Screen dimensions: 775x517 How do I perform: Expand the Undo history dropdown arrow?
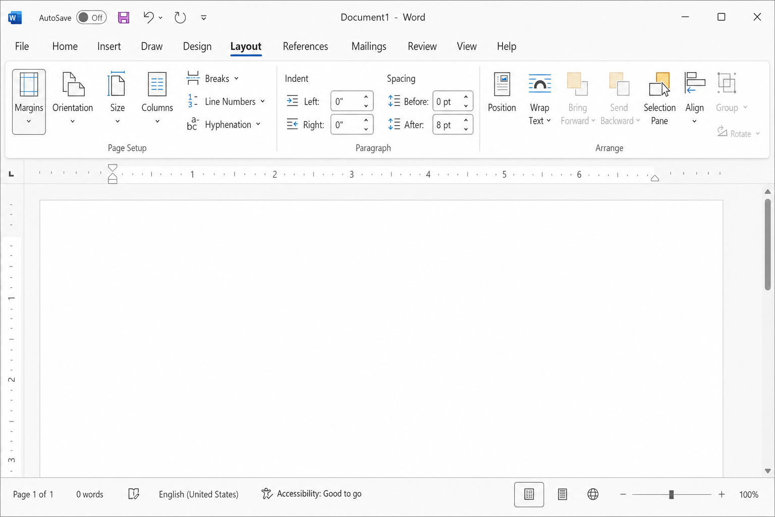click(160, 18)
